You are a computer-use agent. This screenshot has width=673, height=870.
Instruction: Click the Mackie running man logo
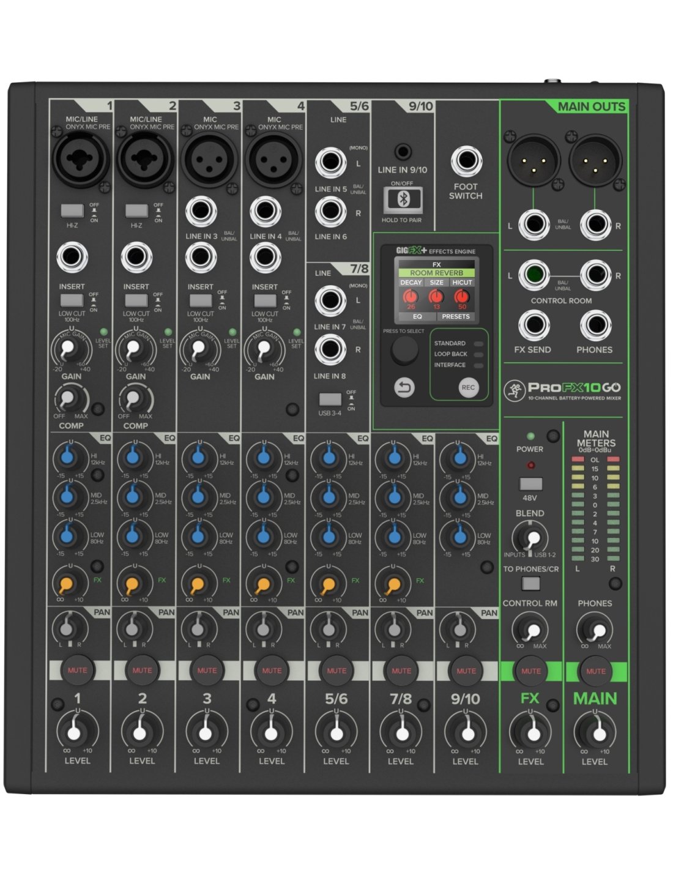[515, 389]
